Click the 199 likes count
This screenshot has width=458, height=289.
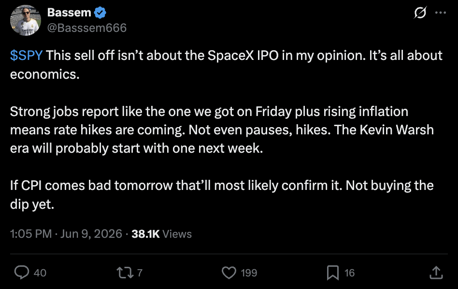(x=249, y=273)
